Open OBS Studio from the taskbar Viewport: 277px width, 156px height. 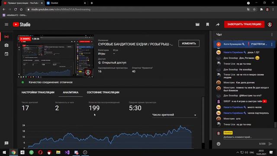coord(85,152)
